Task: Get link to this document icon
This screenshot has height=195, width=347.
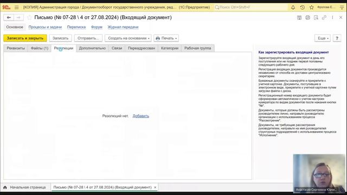Action: pyautogui.click(x=324, y=18)
